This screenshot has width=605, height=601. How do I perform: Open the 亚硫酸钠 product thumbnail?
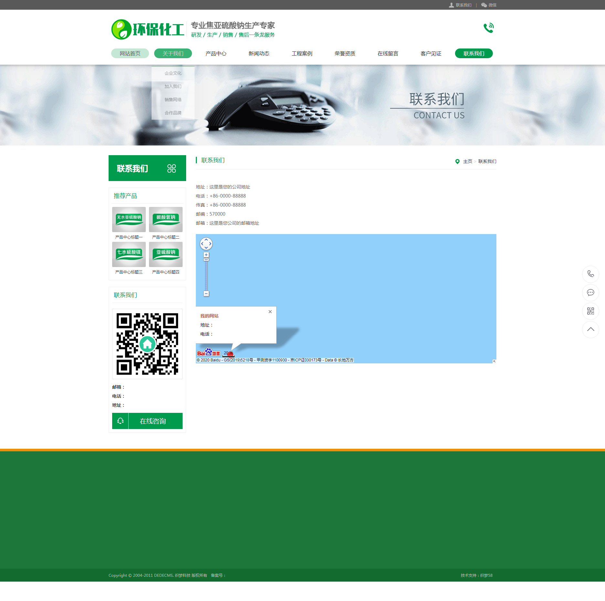click(x=166, y=254)
